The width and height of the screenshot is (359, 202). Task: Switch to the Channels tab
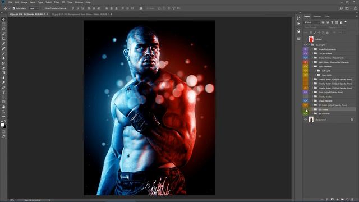click(x=317, y=16)
